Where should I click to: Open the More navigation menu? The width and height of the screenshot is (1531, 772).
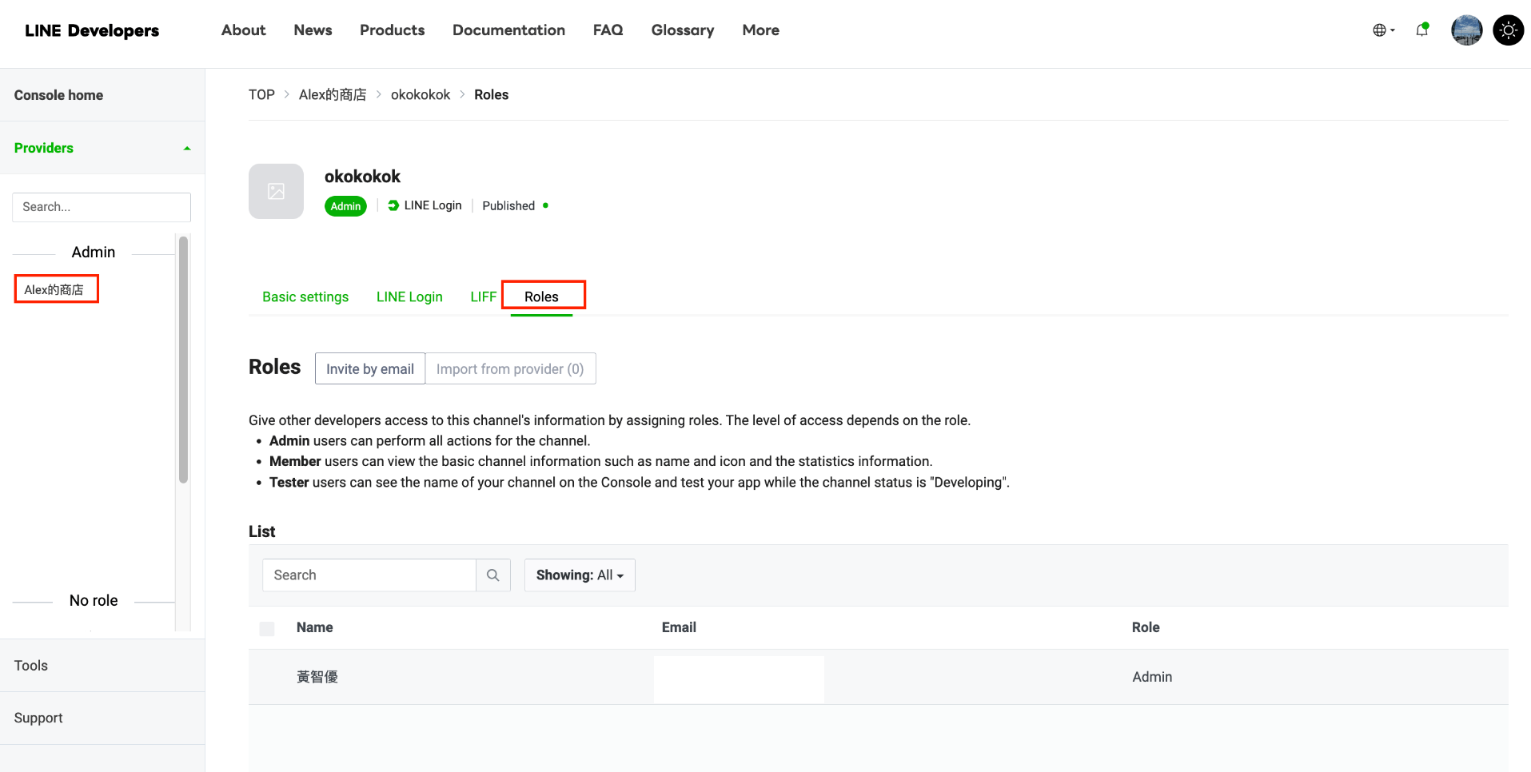tap(760, 30)
